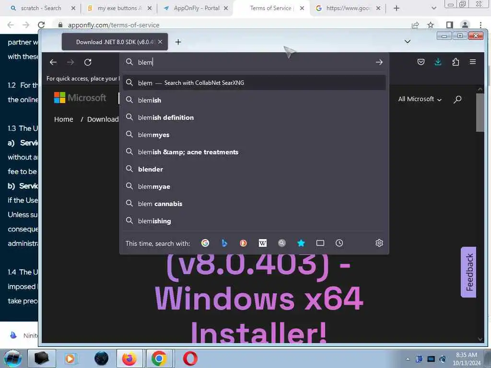Bookmark this page star in Chrome

[x=431, y=25]
